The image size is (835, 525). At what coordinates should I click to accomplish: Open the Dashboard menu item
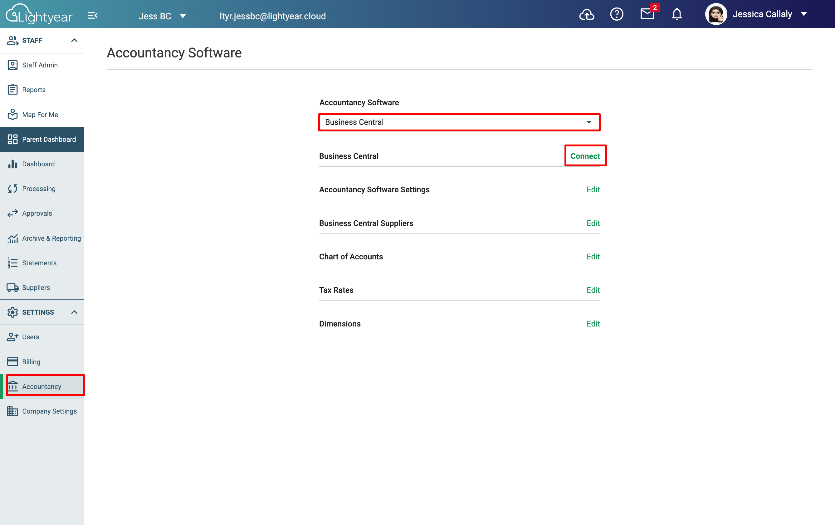pyautogui.click(x=42, y=164)
